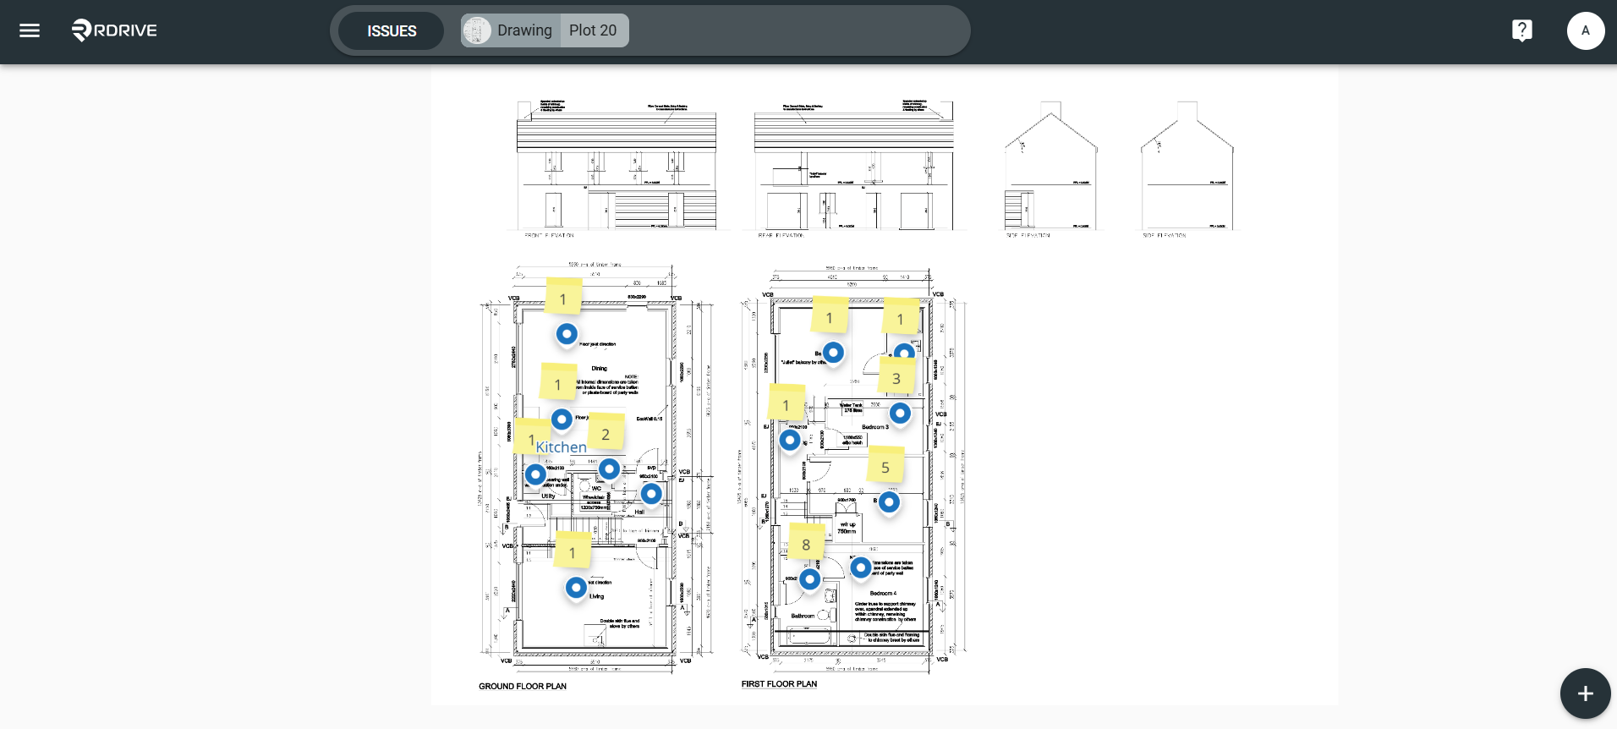Click the RDRIVE logo
This screenshot has width=1617, height=729.
[x=114, y=30]
